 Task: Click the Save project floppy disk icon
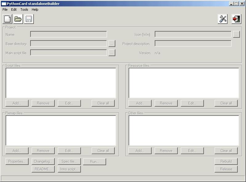(x=29, y=19)
